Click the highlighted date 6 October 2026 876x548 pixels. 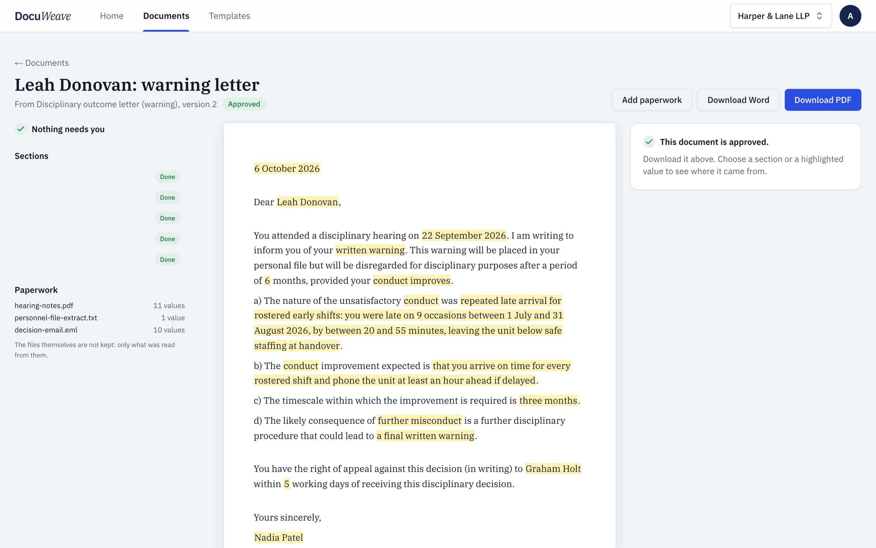click(x=287, y=168)
